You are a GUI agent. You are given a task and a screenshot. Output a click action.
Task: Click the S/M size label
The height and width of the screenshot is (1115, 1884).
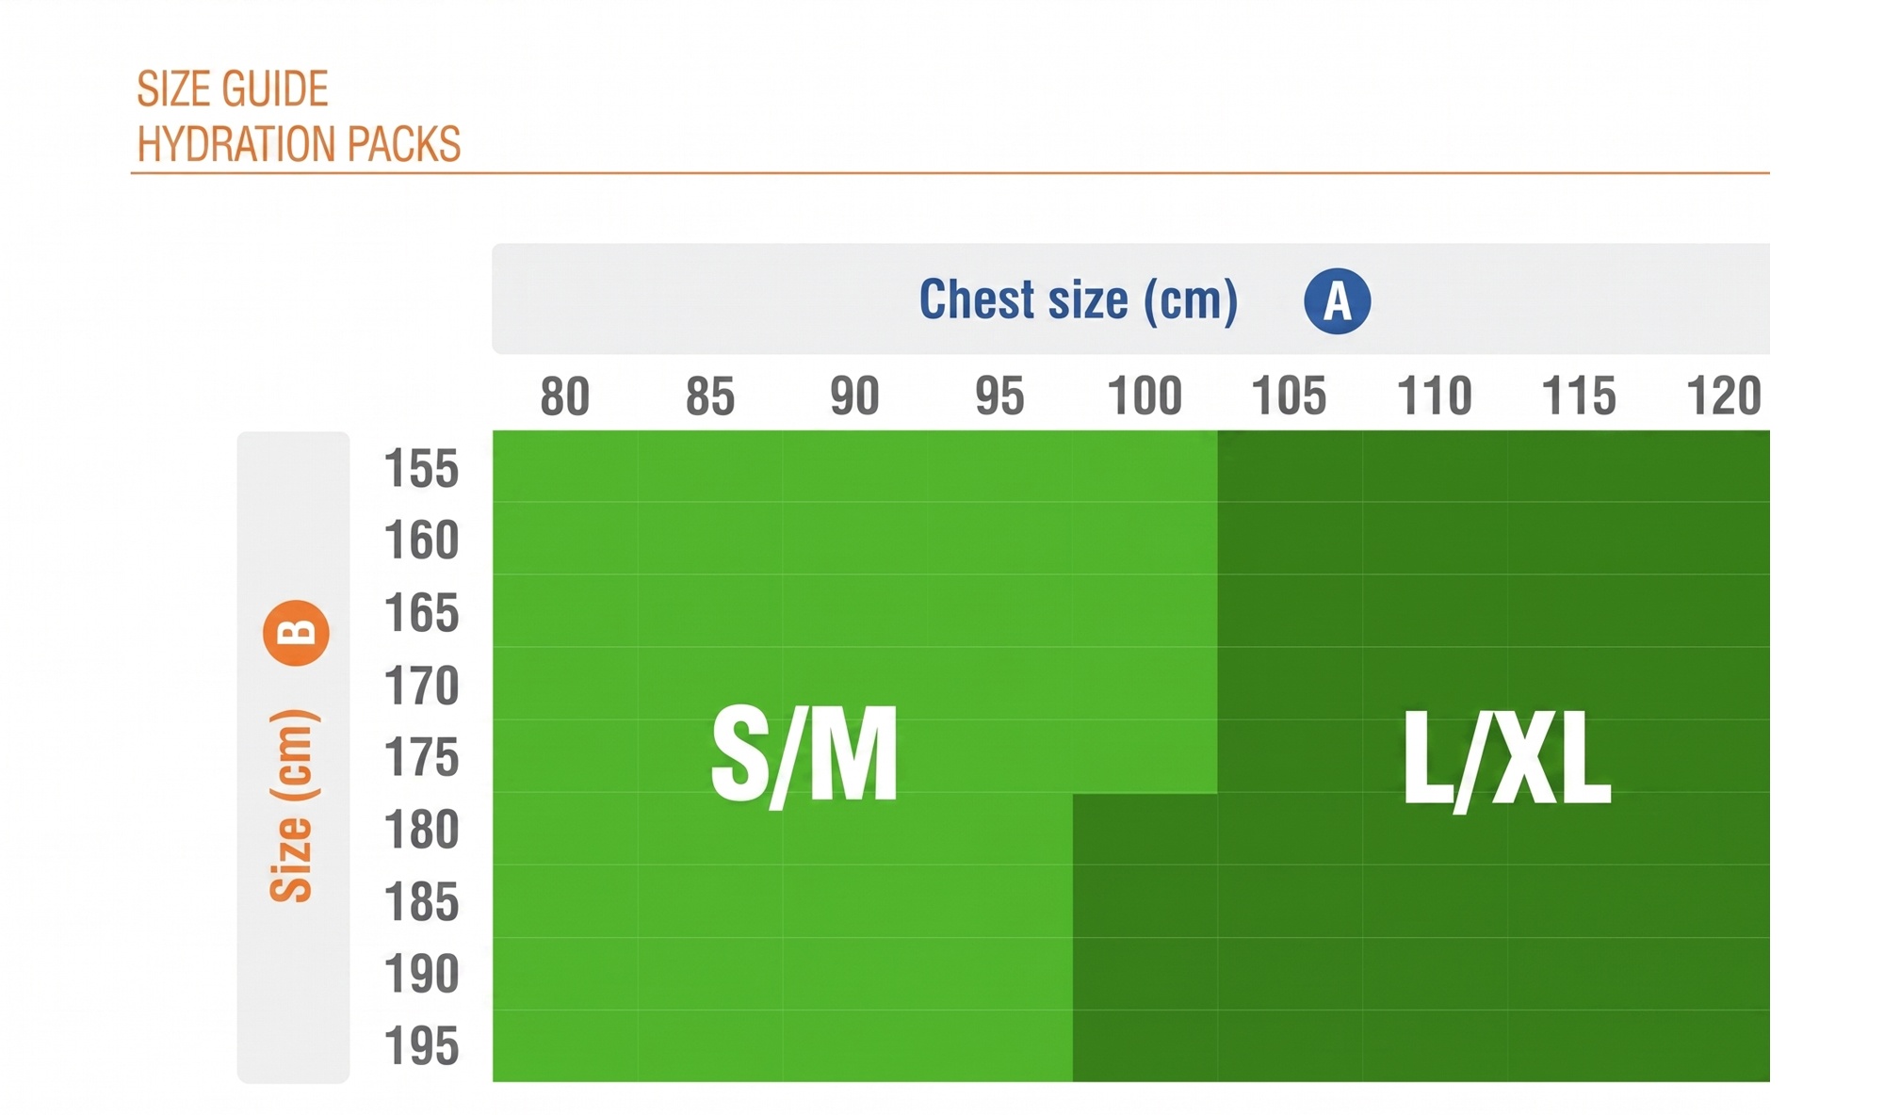pyautogui.click(x=804, y=756)
